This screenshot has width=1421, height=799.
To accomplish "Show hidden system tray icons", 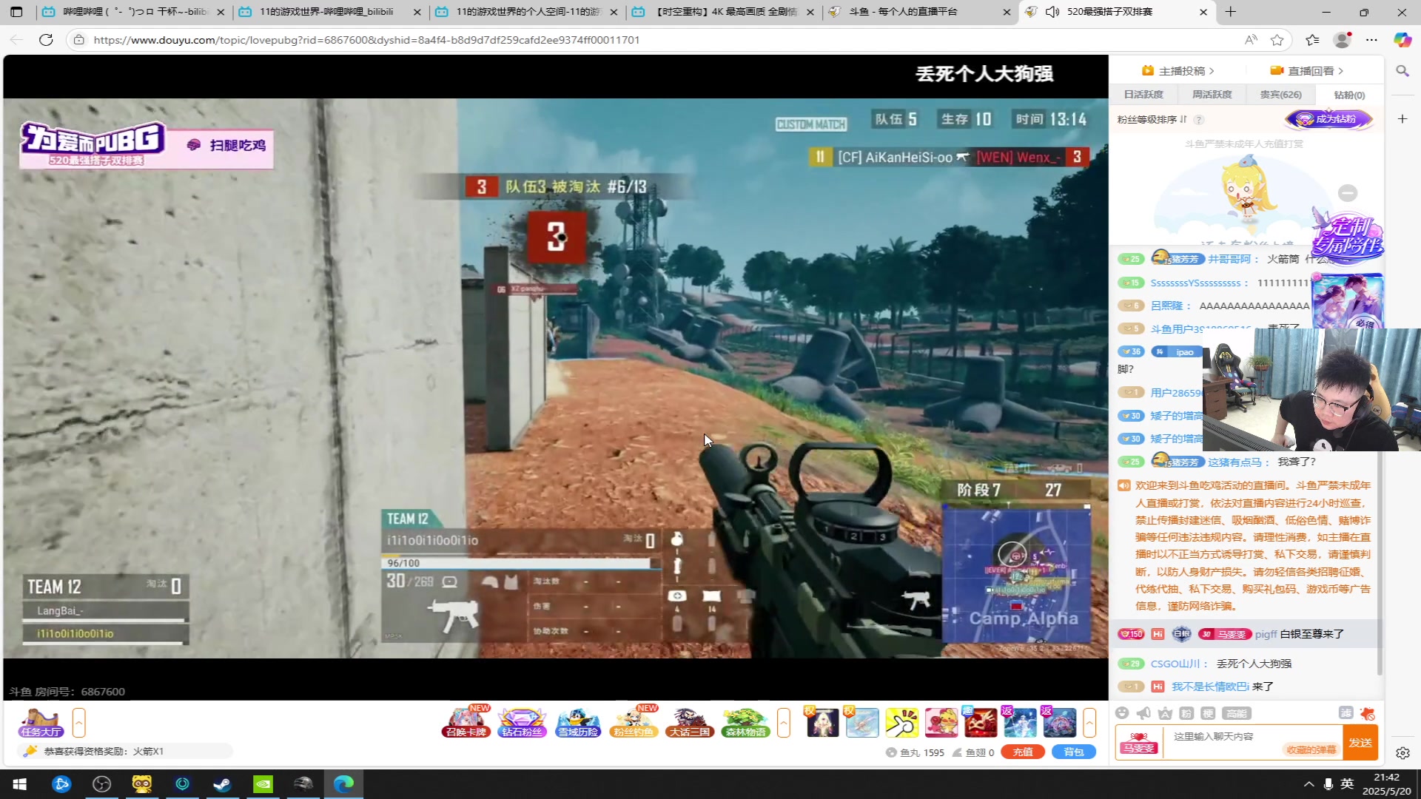I will (x=1309, y=784).
